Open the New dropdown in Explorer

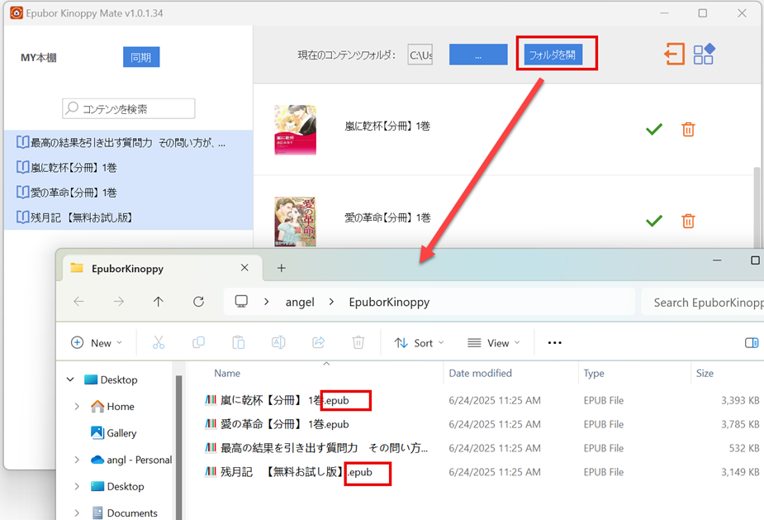[97, 343]
